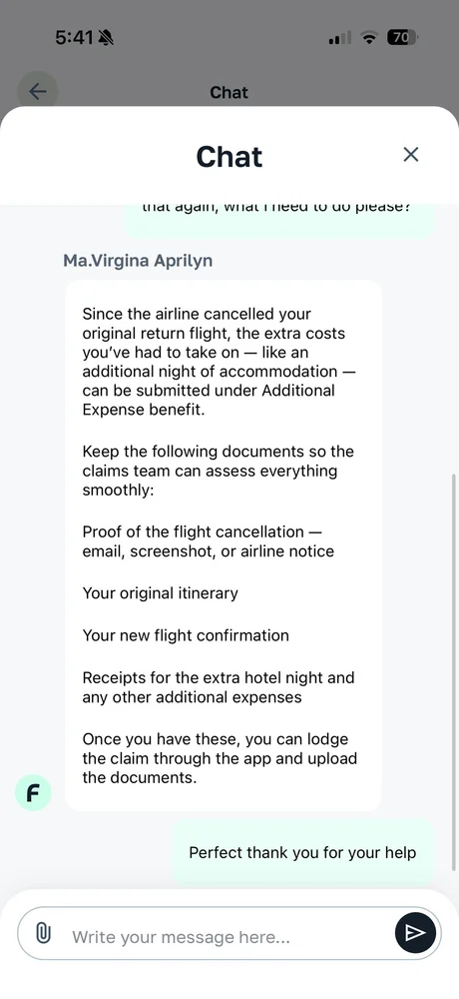Tap the partially hidden message at top
The image size is (459, 999).
coord(279,217)
